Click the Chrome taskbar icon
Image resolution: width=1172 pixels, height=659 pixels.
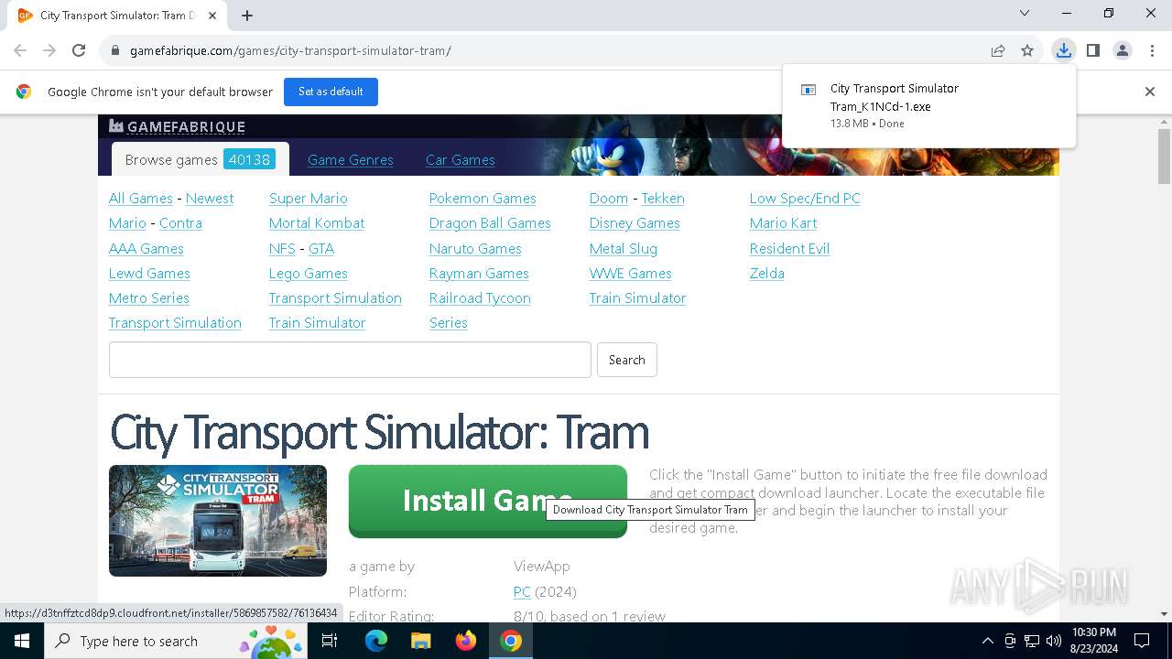click(x=511, y=641)
